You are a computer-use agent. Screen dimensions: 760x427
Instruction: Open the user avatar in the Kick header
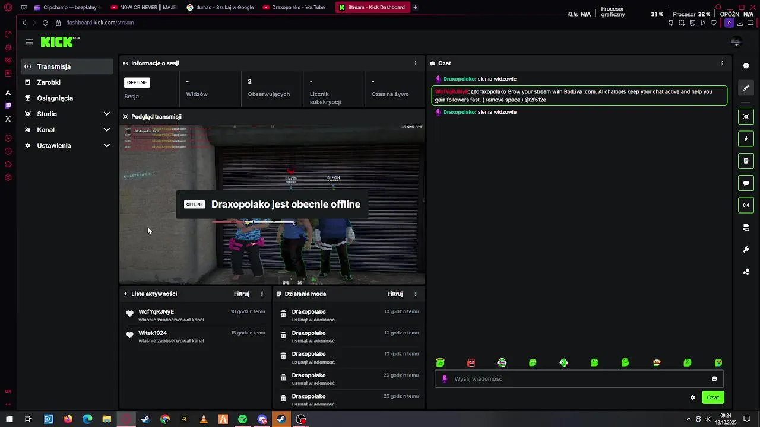coord(736,42)
